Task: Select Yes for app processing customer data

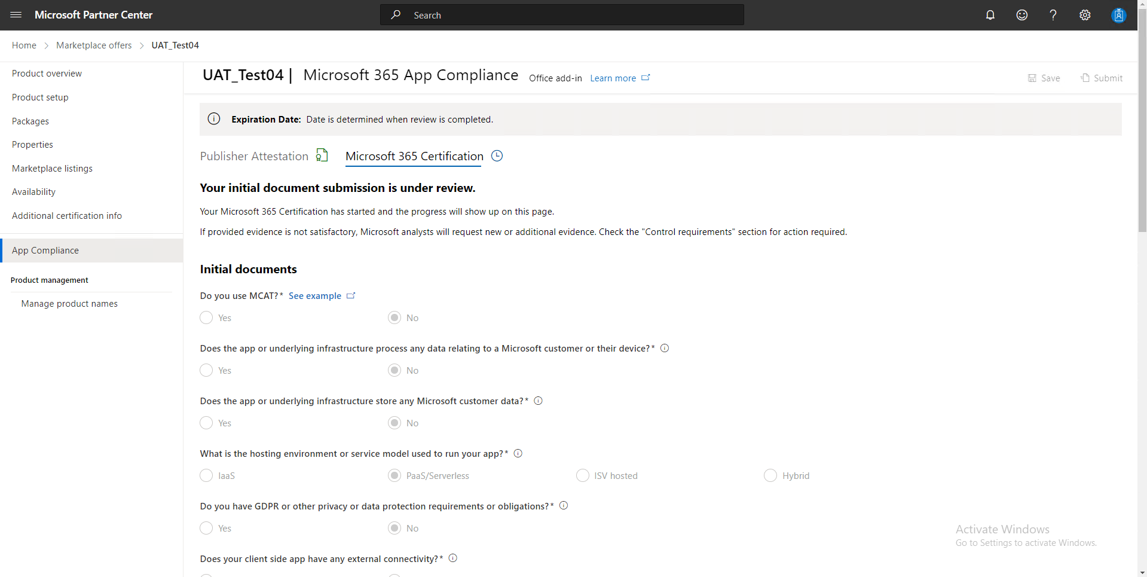Action: click(206, 370)
